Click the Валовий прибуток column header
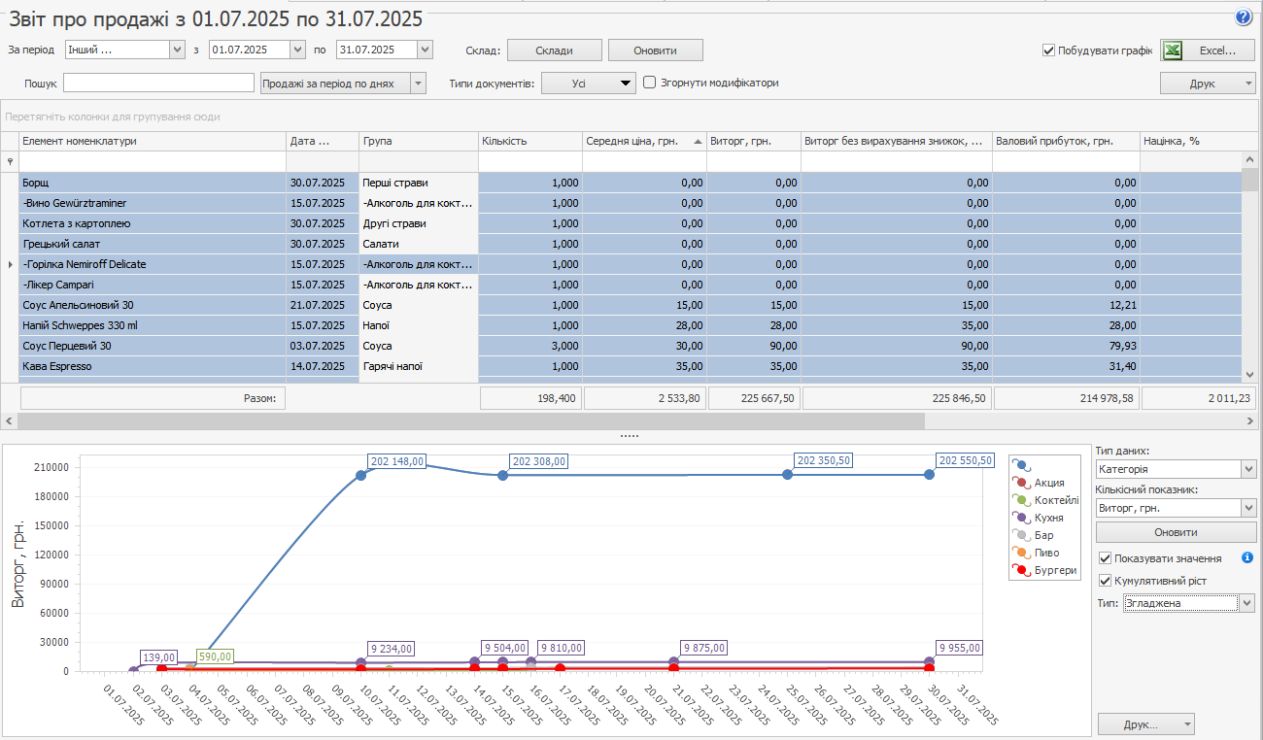The width and height of the screenshot is (1263, 740). pos(1065,142)
